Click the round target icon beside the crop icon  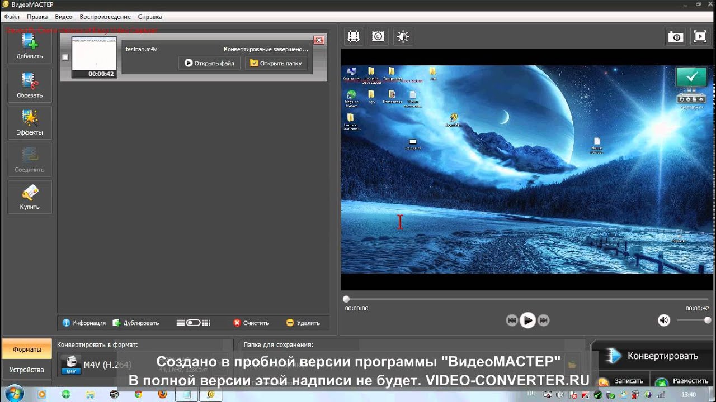(x=378, y=37)
